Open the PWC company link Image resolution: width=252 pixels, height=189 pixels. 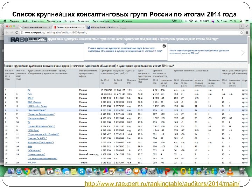30,94
